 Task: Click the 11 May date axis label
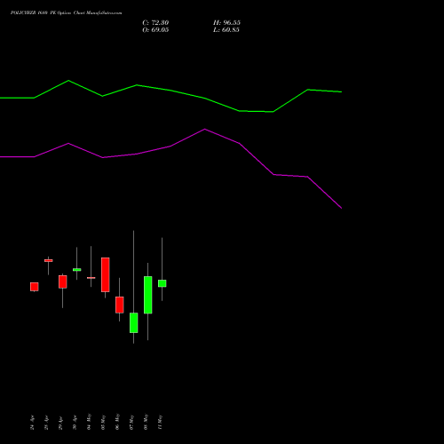tap(160, 422)
